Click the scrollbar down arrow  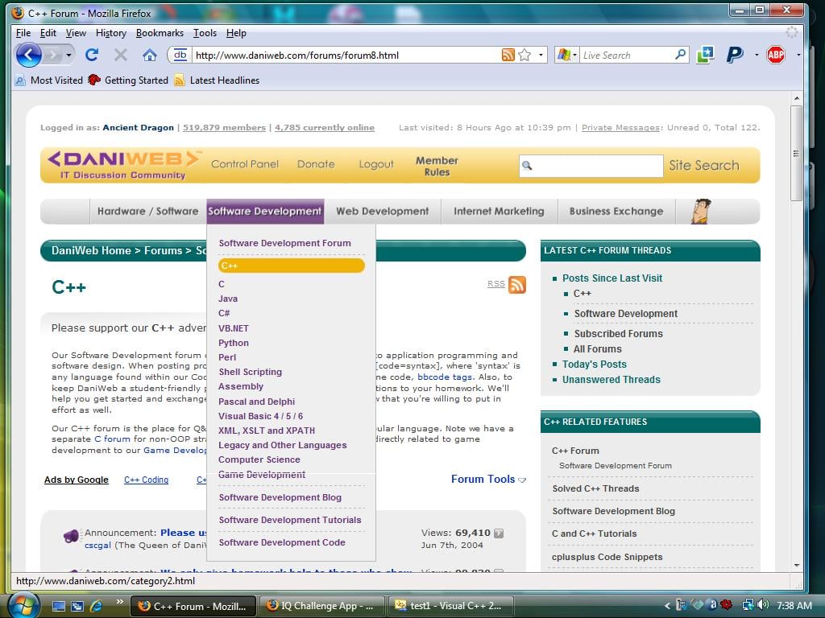pyautogui.click(x=797, y=566)
